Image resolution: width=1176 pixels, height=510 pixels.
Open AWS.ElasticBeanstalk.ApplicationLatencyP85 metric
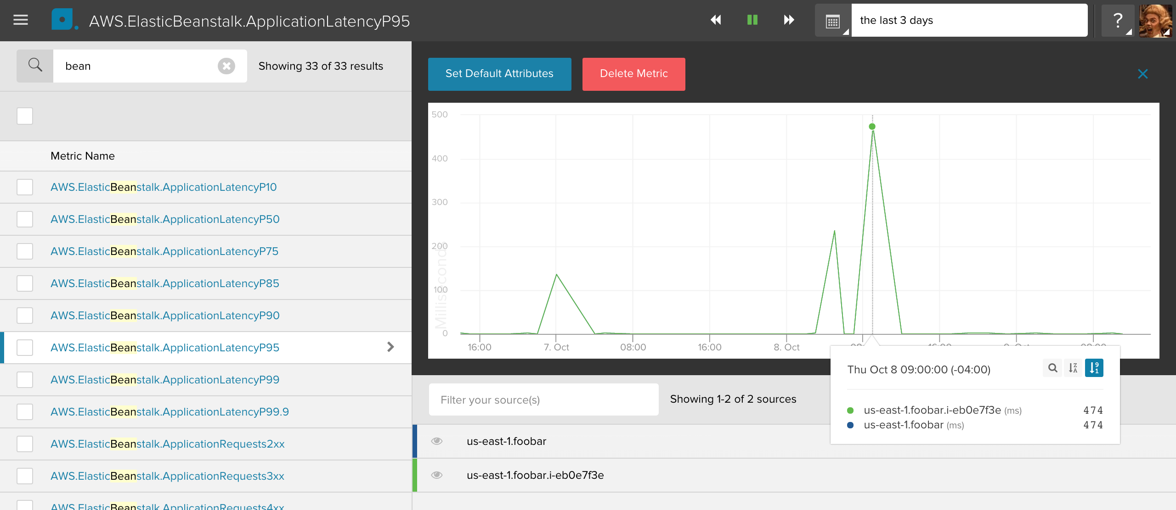click(165, 283)
